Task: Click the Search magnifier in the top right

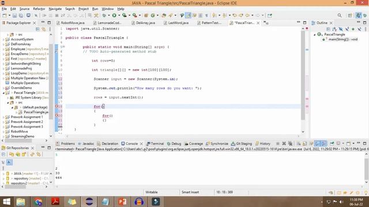Action: [340, 16]
